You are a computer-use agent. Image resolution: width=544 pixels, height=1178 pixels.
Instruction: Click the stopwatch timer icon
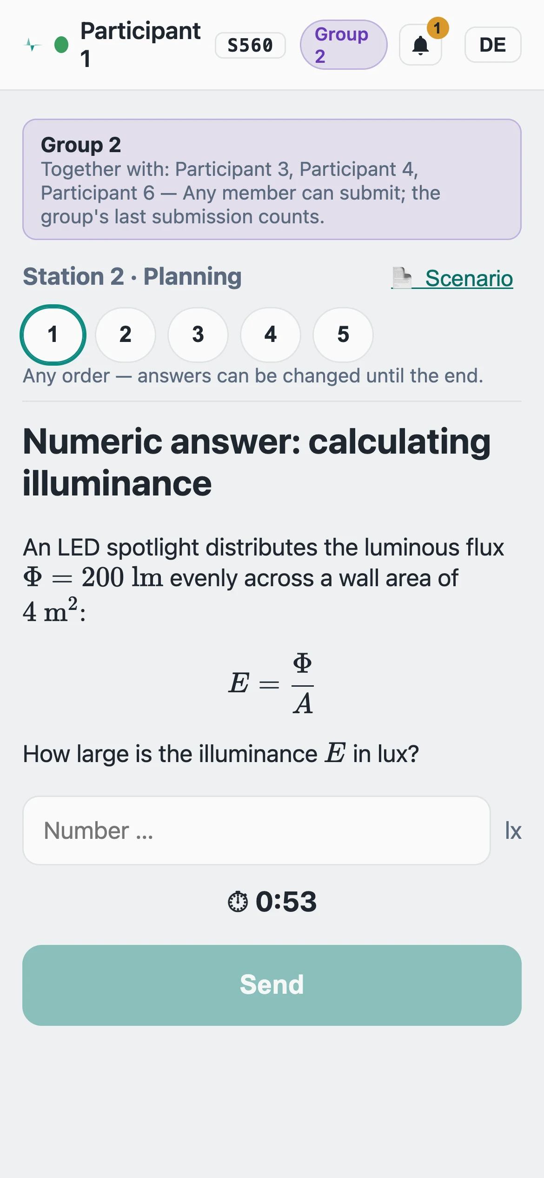tap(238, 902)
